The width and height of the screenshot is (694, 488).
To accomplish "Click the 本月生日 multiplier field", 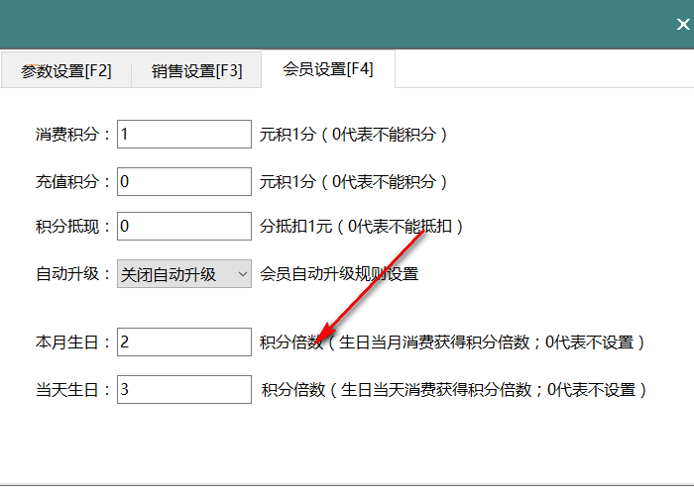I will (184, 342).
